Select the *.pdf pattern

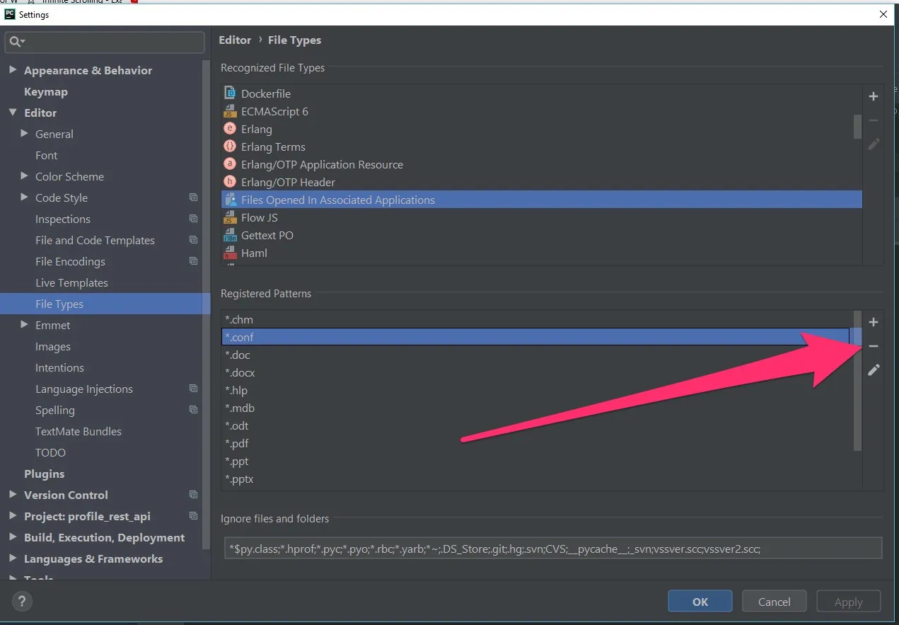tap(237, 443)
